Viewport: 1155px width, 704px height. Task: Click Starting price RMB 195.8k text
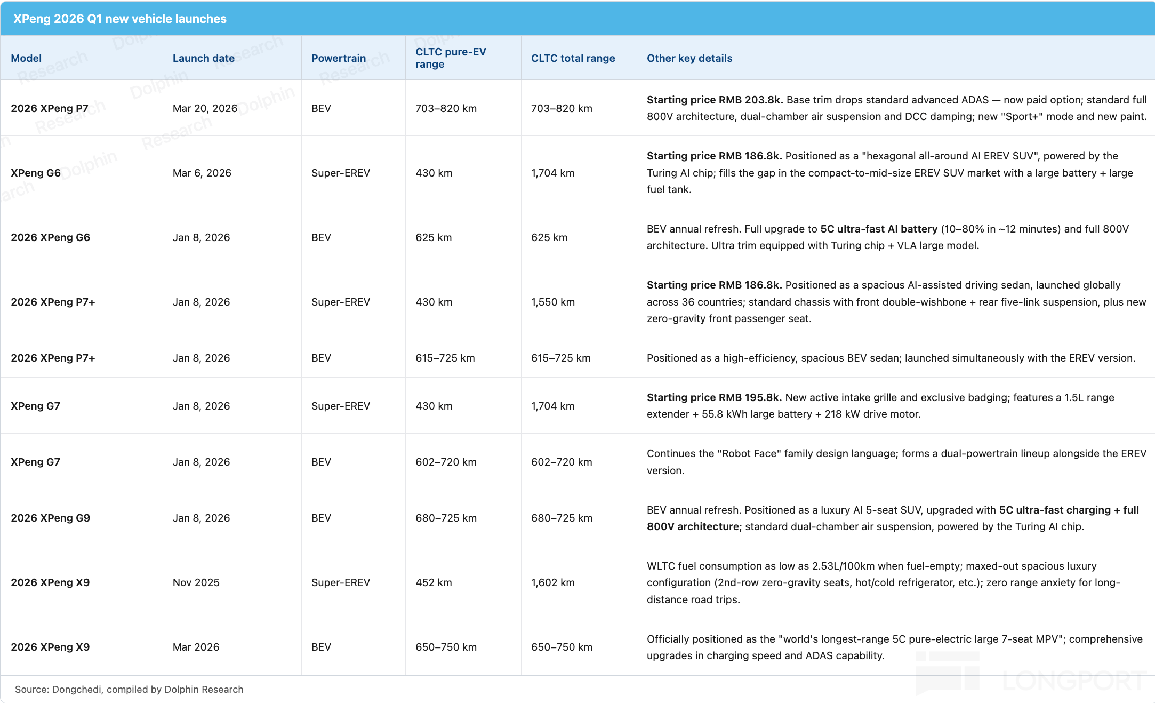pyautogui.click(x=715, y=397)
